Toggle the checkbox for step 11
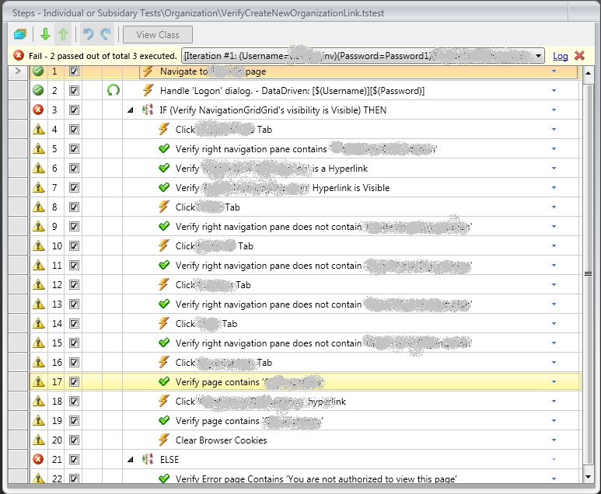The image size is (601, 494). coord(74,266)
